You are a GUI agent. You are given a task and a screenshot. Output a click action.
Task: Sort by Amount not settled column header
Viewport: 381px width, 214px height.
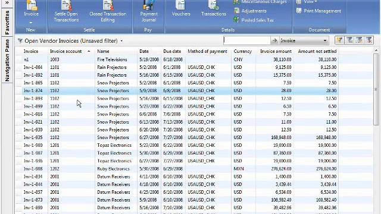tap(317, 52)
